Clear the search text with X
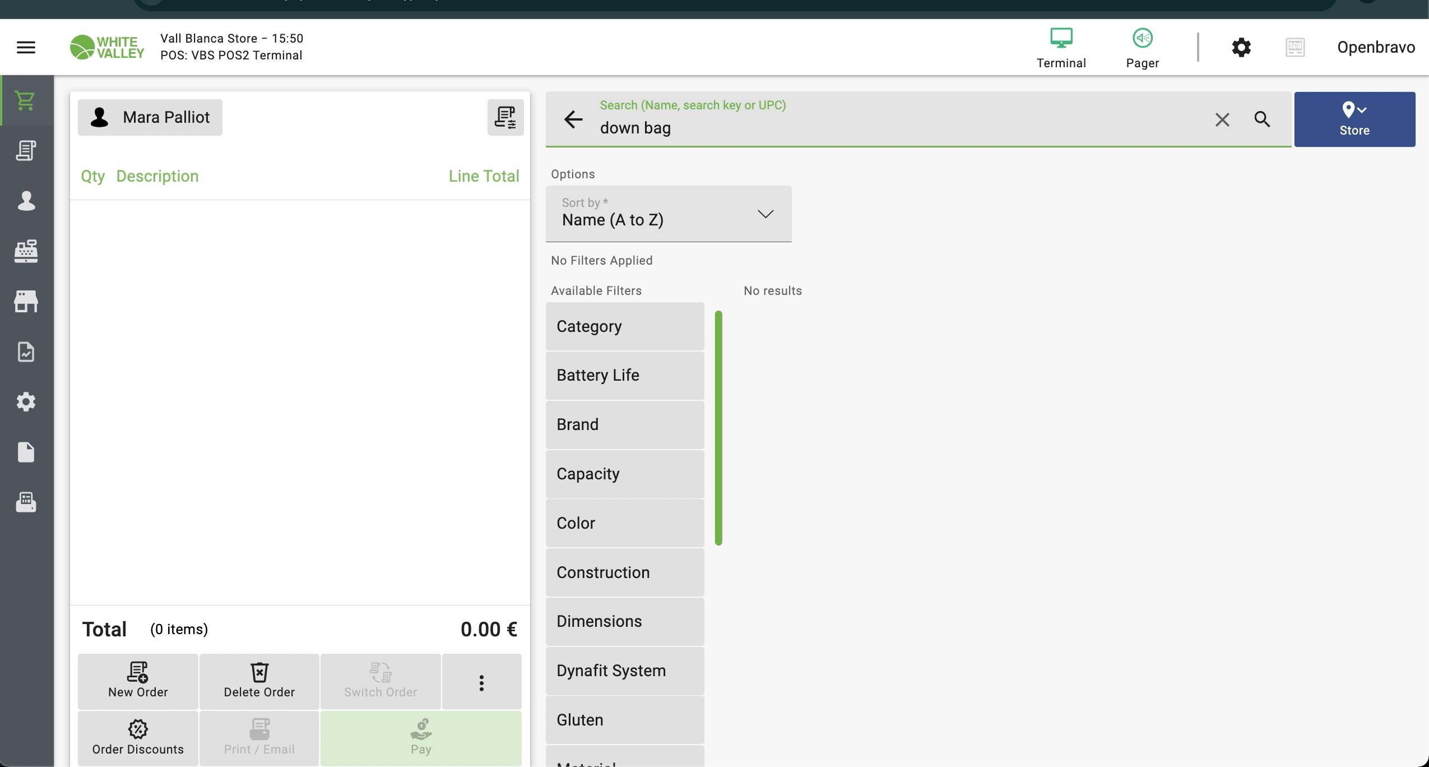The height and width of the screenshot is (767, 1429). (1222, 119)
